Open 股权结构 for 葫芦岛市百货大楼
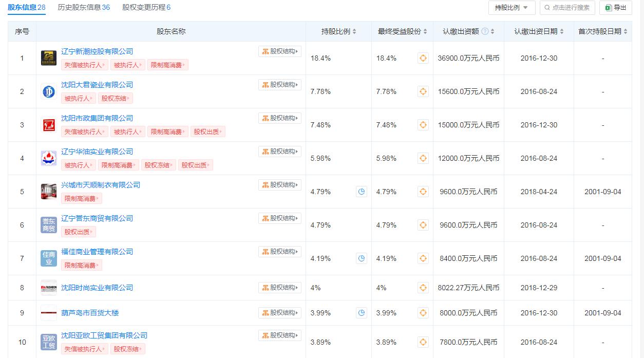Viewport: 644px width, 358px height. [279, 312]
